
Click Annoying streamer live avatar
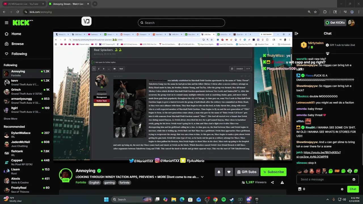pyautogui.click(x=66, y=175)
